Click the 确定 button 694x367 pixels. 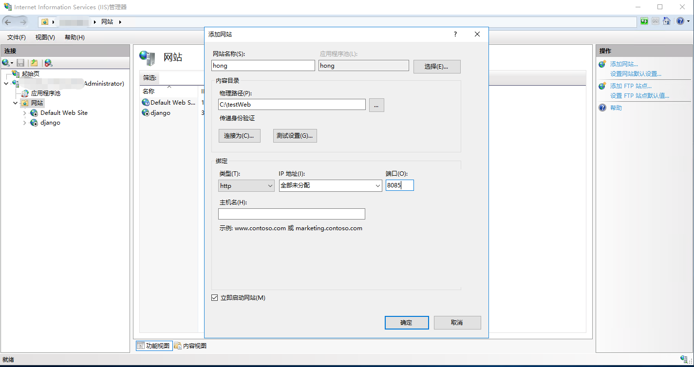pos(407,323)
